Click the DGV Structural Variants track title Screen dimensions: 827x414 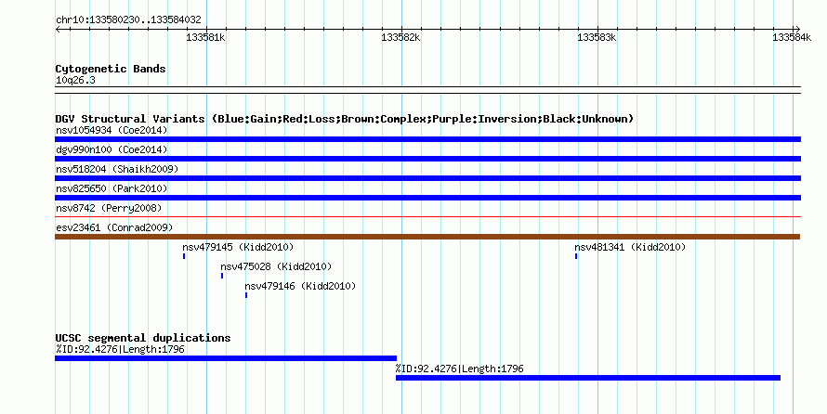pos(345,119)
